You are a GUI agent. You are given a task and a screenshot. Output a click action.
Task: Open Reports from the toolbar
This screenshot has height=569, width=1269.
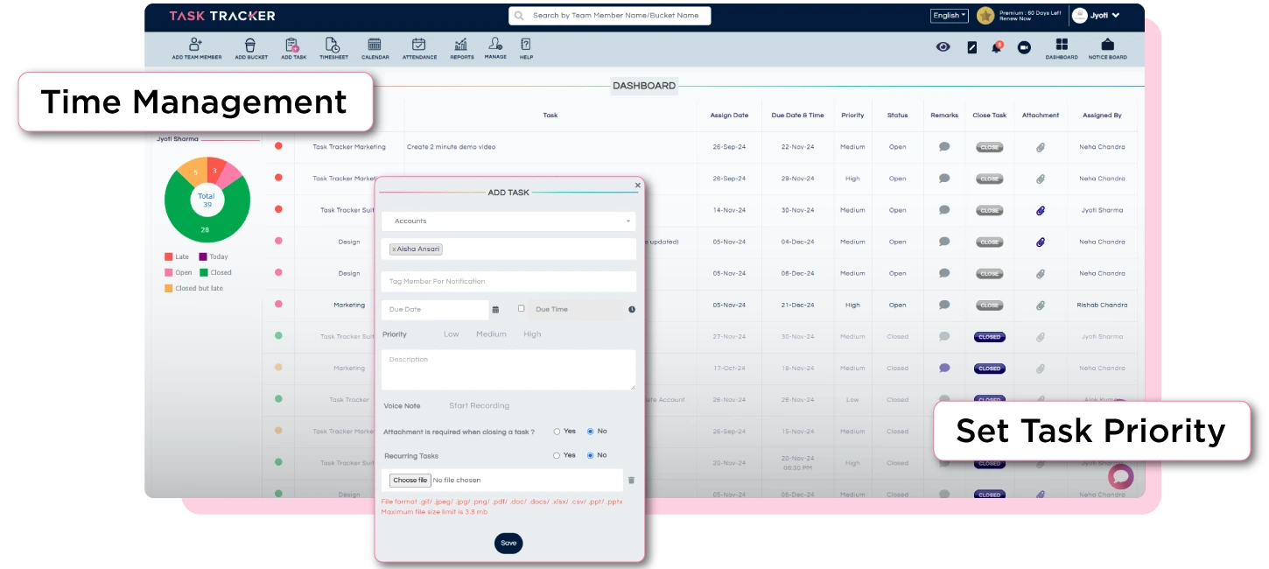tap(462, 48)
